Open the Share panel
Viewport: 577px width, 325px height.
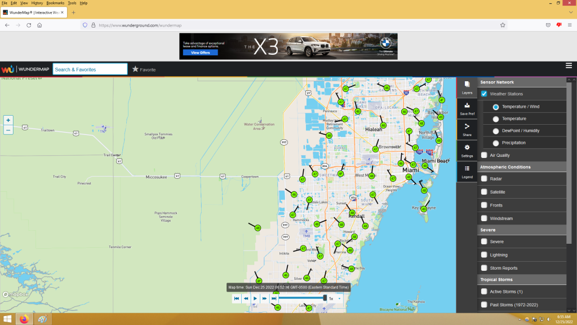coord(467,130)
